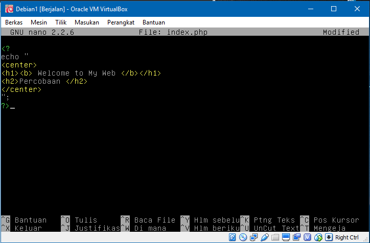
Task: Click the ^V Hlm beriku shortcut
Action: pos(210,228)
